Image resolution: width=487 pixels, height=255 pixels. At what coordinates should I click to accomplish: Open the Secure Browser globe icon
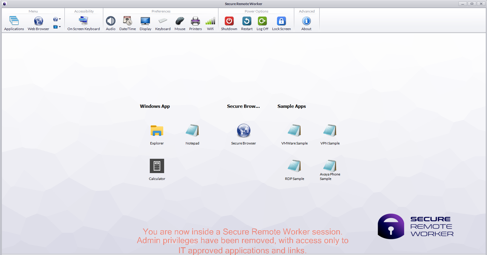click(244, 130)
